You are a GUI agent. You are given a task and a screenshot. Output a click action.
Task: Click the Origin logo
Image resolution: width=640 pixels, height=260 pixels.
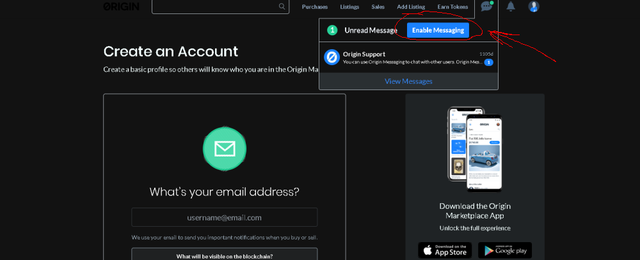(x=121, y=6)
